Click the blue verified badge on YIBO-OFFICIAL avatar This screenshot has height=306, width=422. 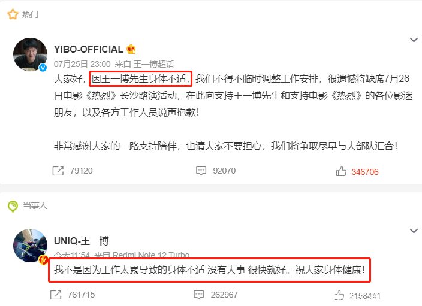click(43, 68)
